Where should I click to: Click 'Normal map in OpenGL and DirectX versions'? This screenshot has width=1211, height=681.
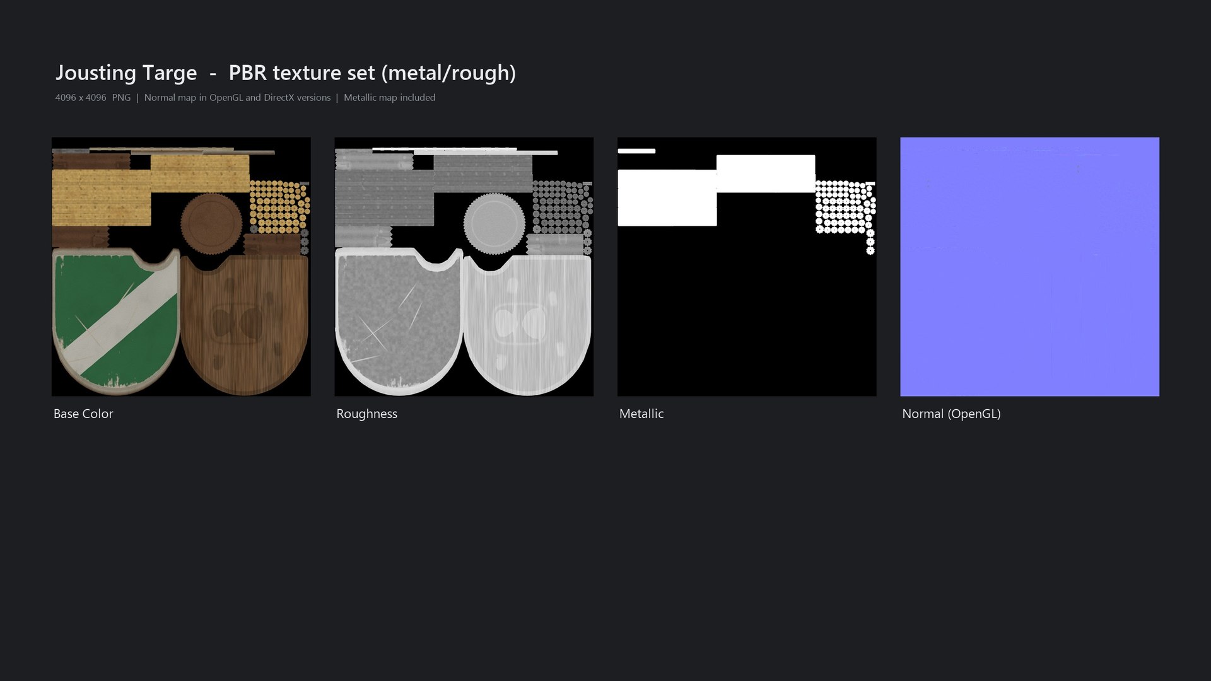(x=237, y=98)
